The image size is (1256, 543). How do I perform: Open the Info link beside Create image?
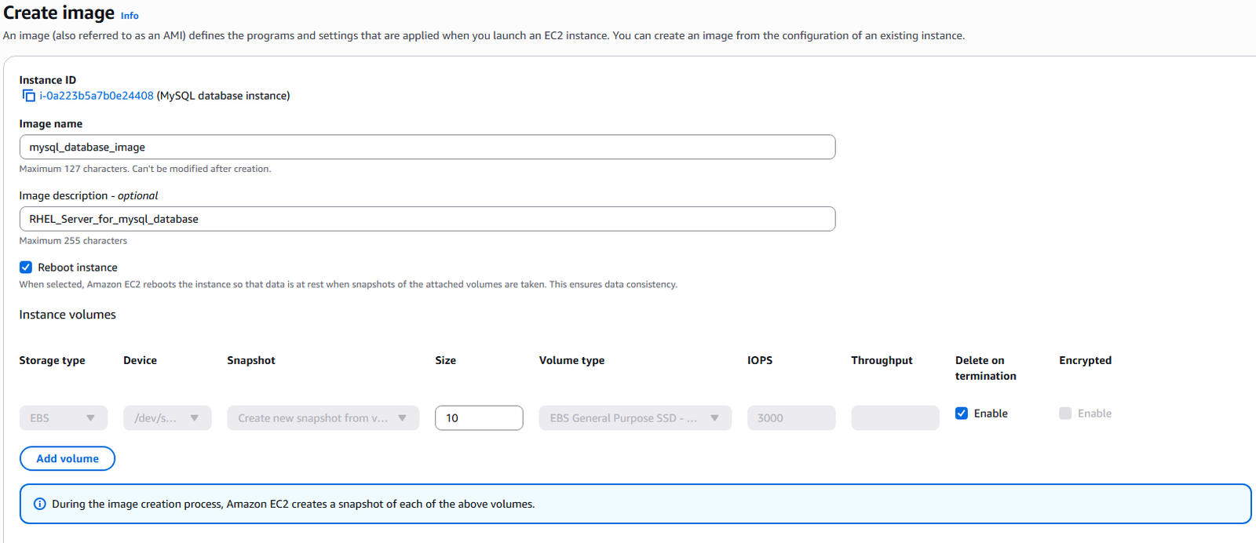130,16
